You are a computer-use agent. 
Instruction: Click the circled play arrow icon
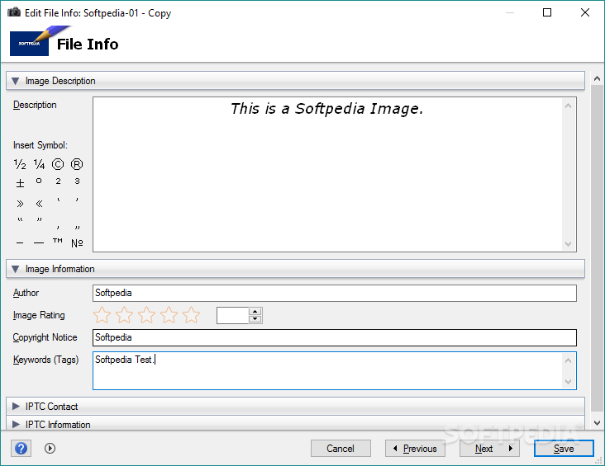click(x=50, y=449)
